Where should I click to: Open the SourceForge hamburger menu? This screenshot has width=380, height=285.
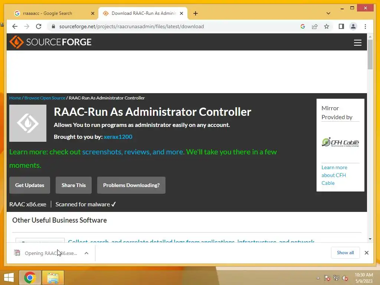point(357,42)
